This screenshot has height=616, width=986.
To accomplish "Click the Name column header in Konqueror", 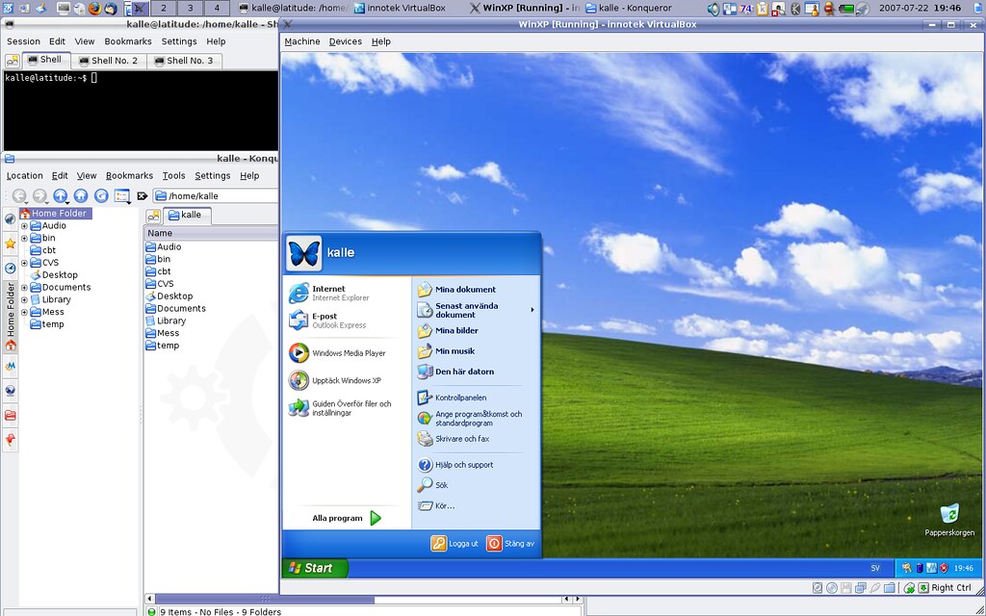I will (211, 233).
